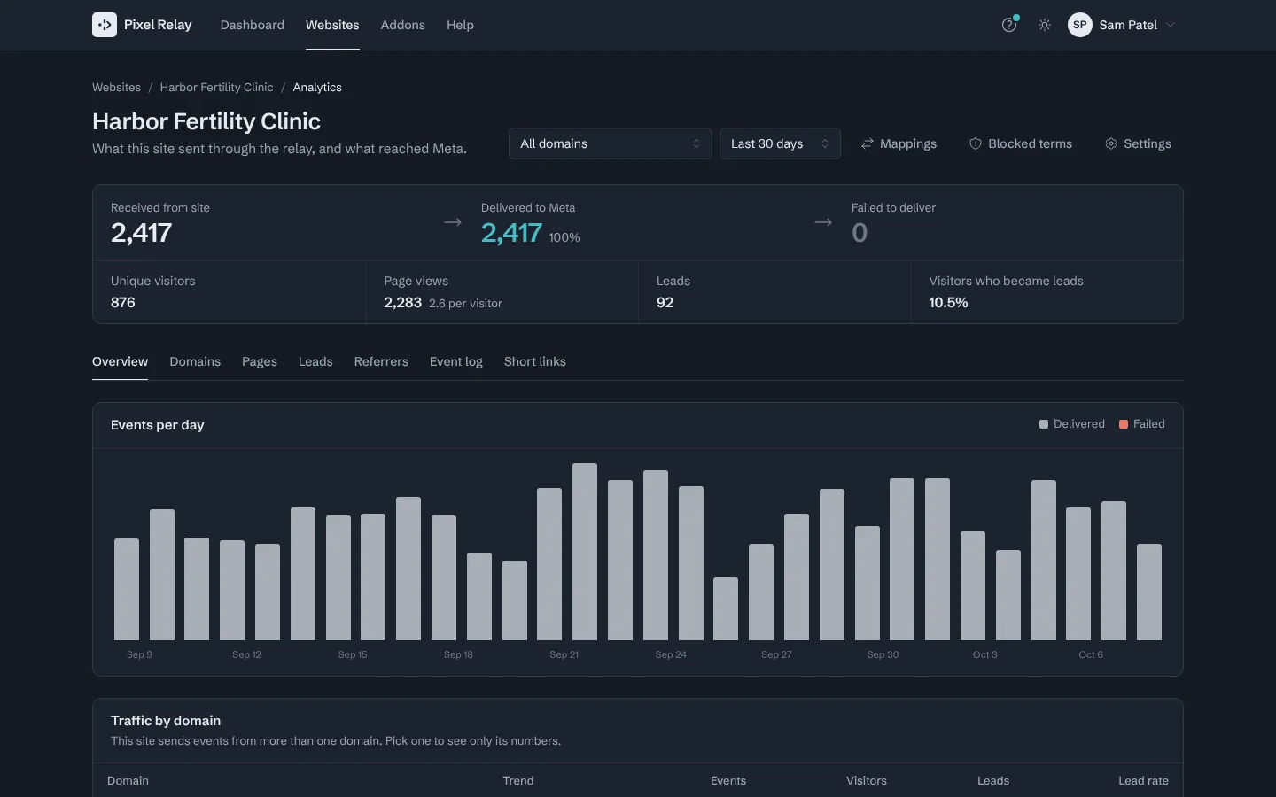Viewport: 1276px width, 797px height.
Task: Click the Domain column header
Action: point(128,780)
